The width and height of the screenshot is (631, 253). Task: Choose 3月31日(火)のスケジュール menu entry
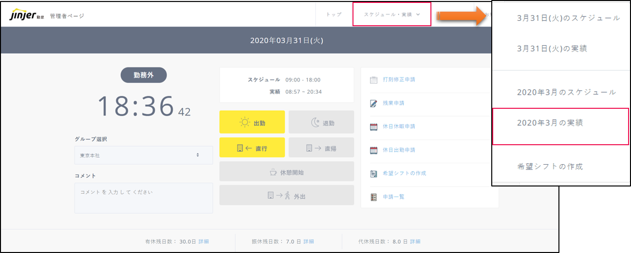(x=568, y=18)
